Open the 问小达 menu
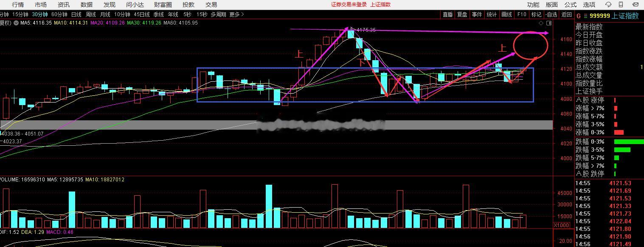The image size is (644, 247). pos(135,5)
